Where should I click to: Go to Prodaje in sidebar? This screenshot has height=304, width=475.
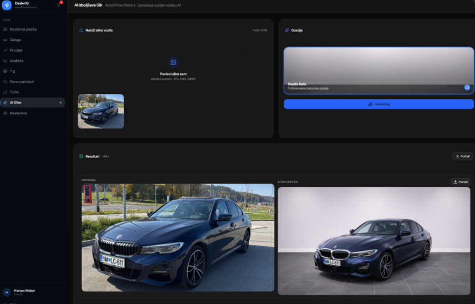click(x=16, y=50)
